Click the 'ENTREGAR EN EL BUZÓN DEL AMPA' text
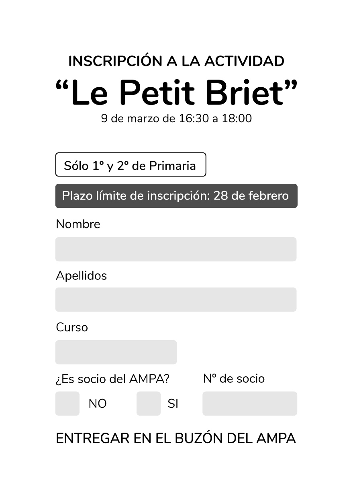This screenshot has height=499, width=353. 176,438
